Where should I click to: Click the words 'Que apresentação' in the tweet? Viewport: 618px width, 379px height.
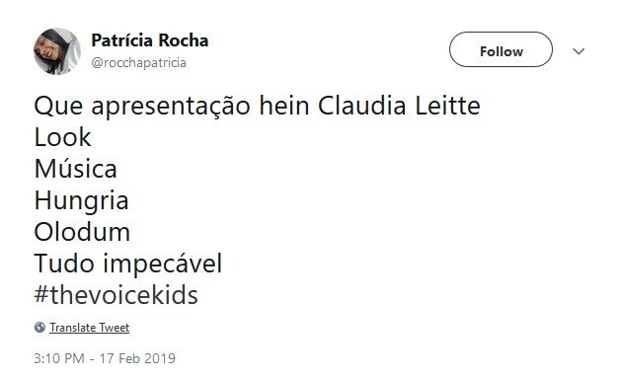pyautogui.click(x=142, y=108)
